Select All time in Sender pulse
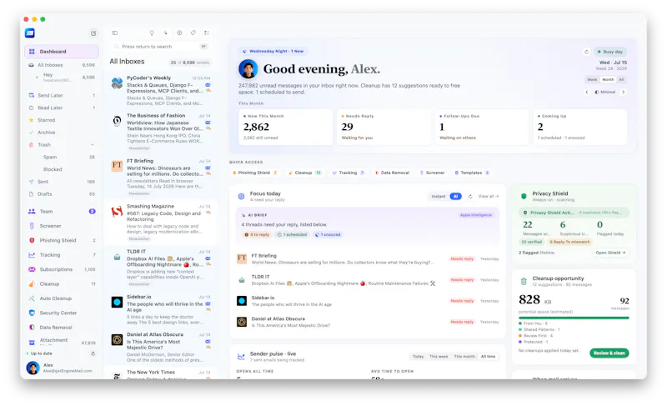The height and width of the screenshot is (406, 667). (488, 356)
